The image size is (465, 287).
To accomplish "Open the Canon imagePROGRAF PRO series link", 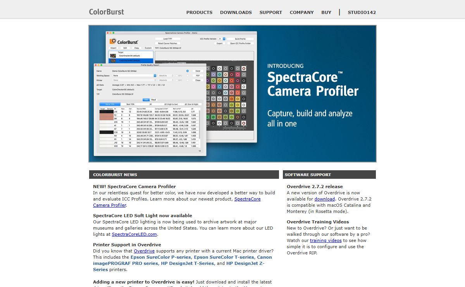I will click(x=183, y=260).
